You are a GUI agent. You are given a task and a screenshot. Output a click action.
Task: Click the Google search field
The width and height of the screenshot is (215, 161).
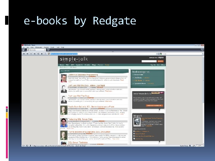pyautogui.click(x=182, y=54)
